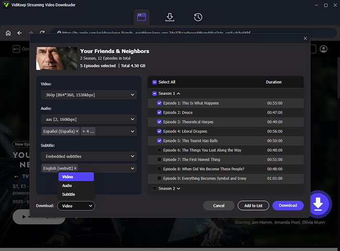The height and width of the screenshot is (251, 340).
Task: Click the purple Download button
Action: pyautogui.click(x=288, y=206)
